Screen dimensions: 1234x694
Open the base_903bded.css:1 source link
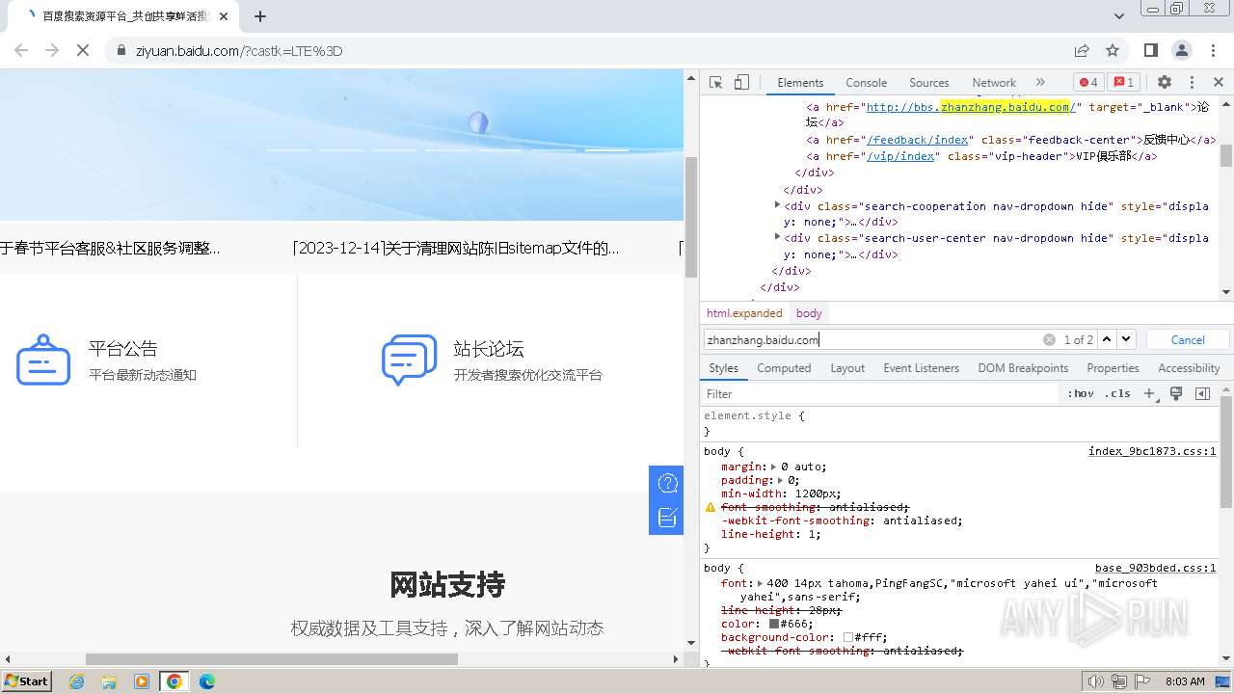click(x=1155, y=568)
